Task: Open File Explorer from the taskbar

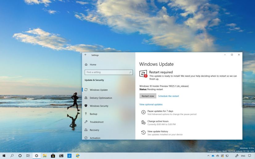Action: (x=45, y=156)
